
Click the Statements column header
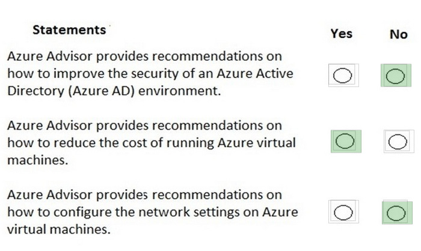[x=69, y=29]
